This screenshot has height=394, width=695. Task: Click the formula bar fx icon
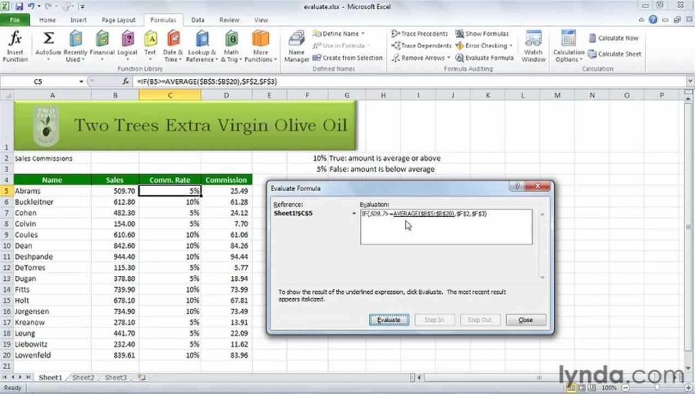point(125,82)
